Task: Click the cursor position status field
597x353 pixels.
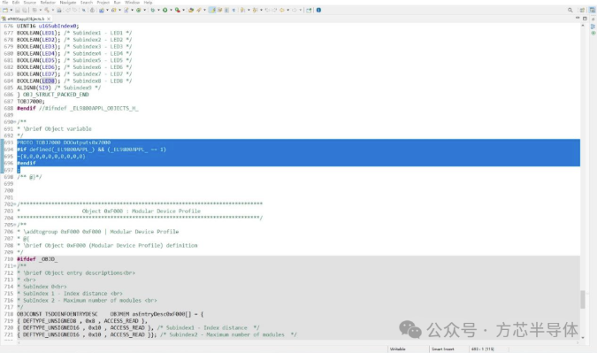Action: tap(482, 349)
